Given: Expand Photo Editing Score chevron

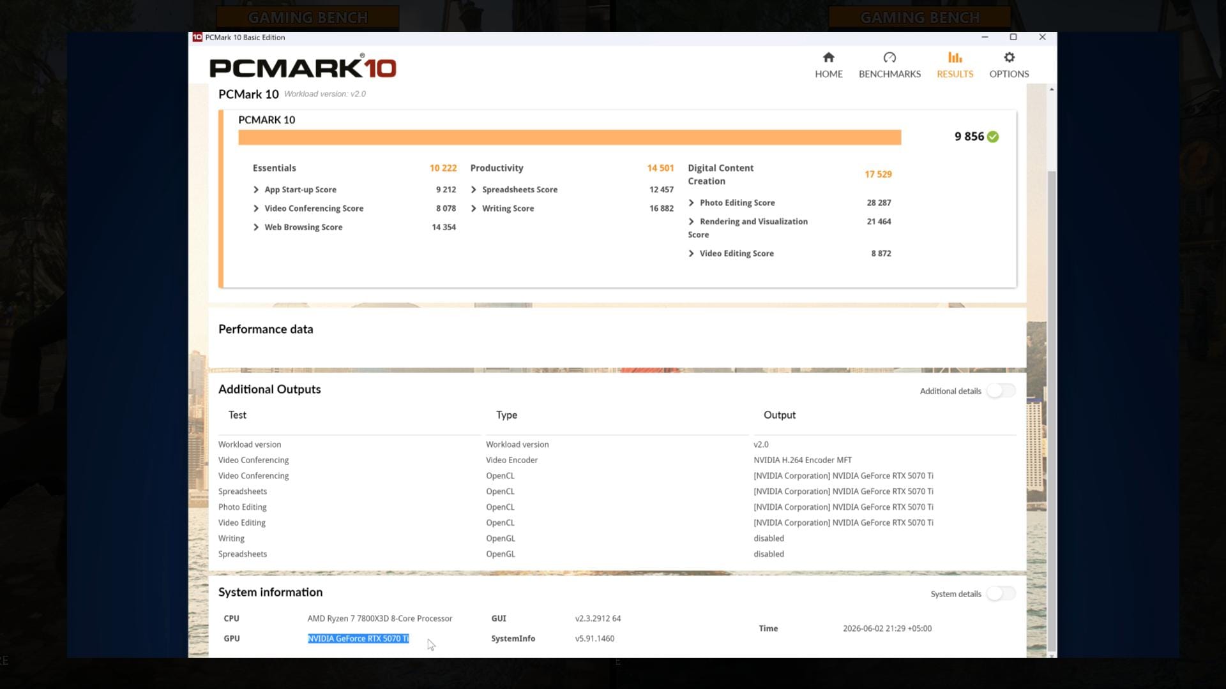Looking at the screenshot, I should click(x=692, y=203).
